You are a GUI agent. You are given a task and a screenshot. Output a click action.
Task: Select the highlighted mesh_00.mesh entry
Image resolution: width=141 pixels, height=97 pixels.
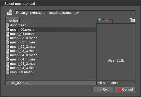click(x=51, y=30)
